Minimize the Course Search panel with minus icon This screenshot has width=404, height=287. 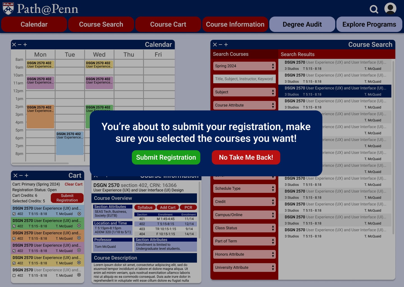tap(221, 45)
